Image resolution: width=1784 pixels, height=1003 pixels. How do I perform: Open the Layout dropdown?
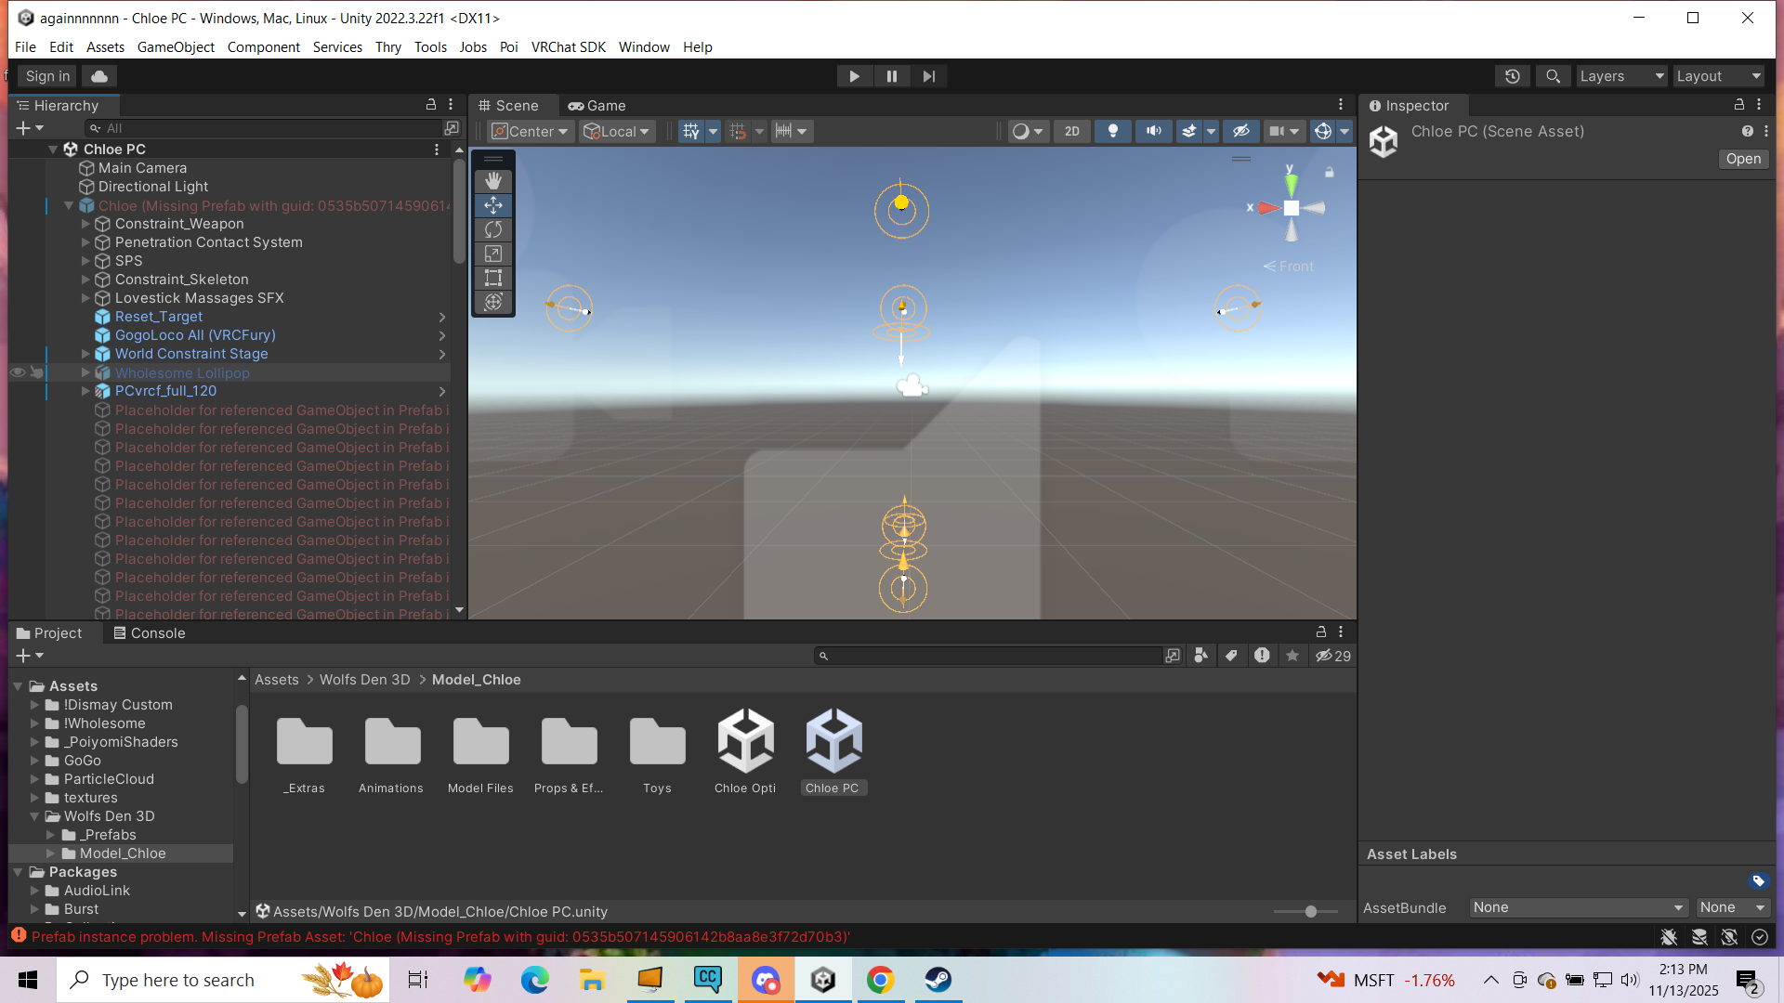pyautogui.click(x=1718, y=76)
